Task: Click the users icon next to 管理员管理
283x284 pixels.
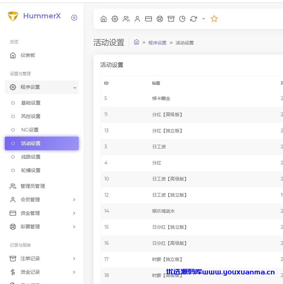Action: click(13, 186)
